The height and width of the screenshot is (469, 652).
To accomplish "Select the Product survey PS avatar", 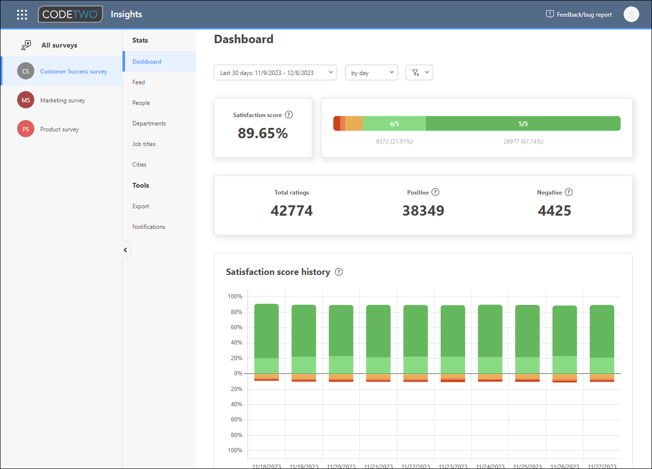I will click(25, 129).
